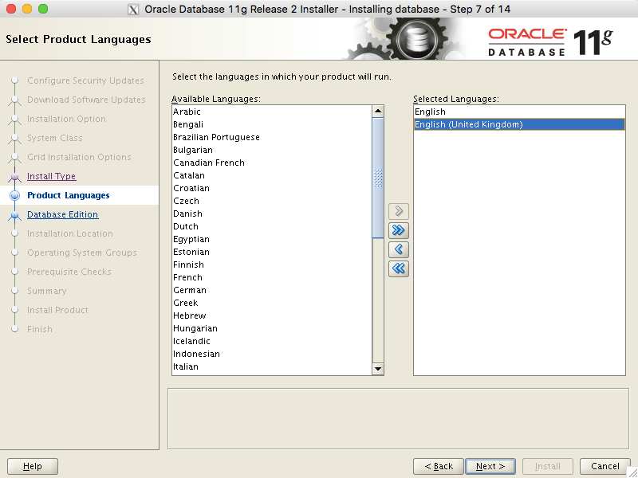Open the Install Type step
Viewport: 638px width, 478px height.
(51, 176)
